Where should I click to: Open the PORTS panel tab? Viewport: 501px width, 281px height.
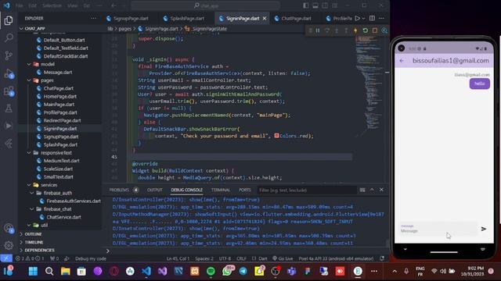point(245,190)
